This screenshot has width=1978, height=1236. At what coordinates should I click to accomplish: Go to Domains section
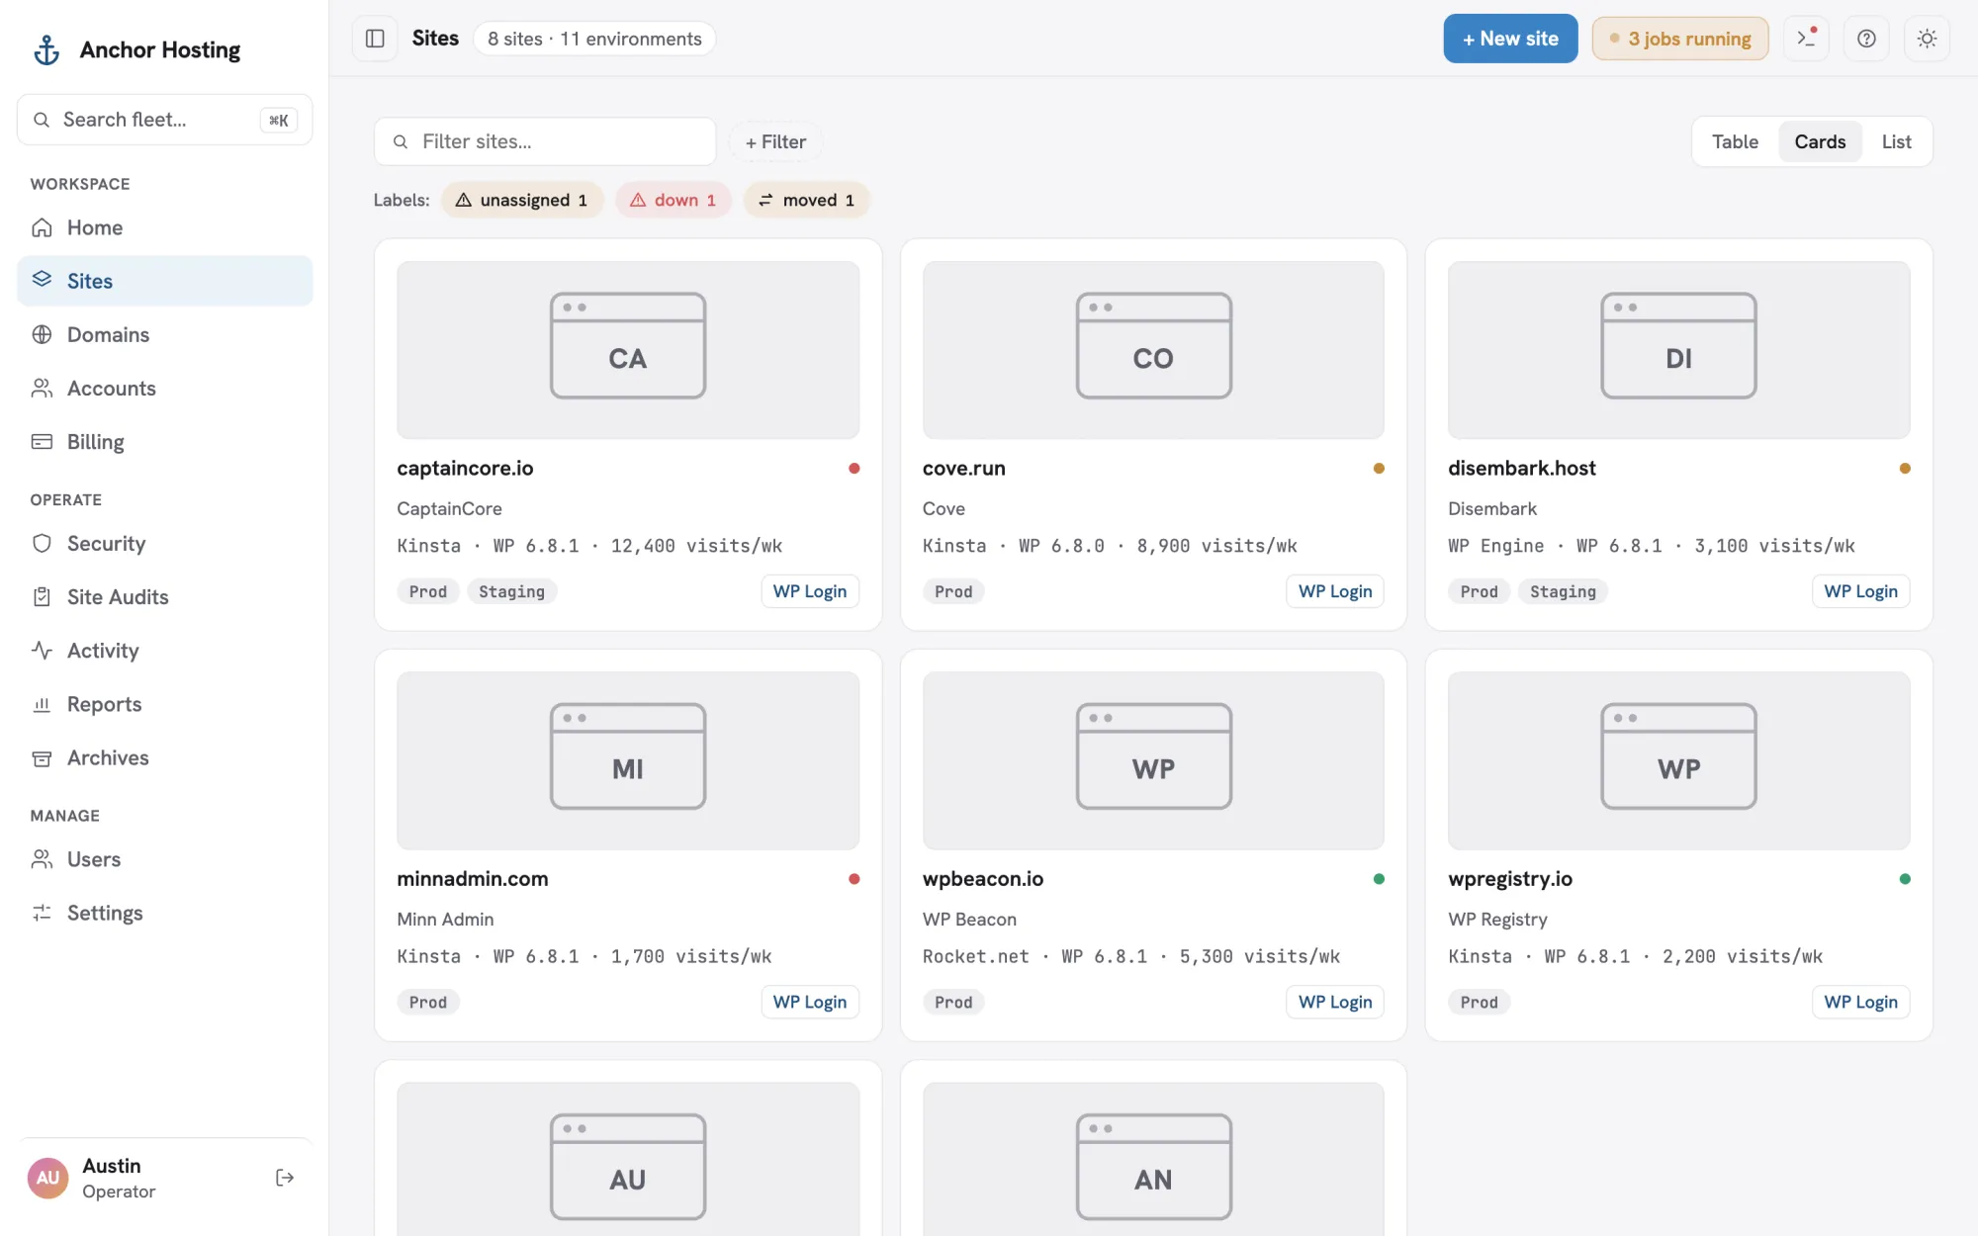coord(164,334)
